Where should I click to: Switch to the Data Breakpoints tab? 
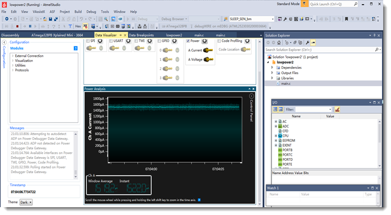coord(141,35)
